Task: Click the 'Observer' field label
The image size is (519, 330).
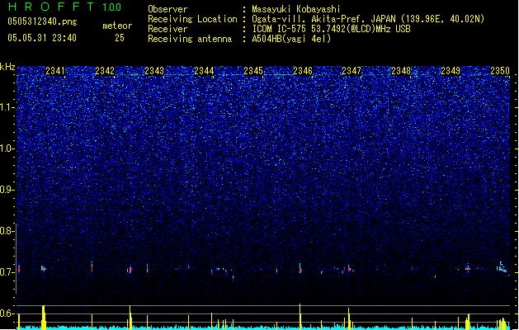Action: 167,9
